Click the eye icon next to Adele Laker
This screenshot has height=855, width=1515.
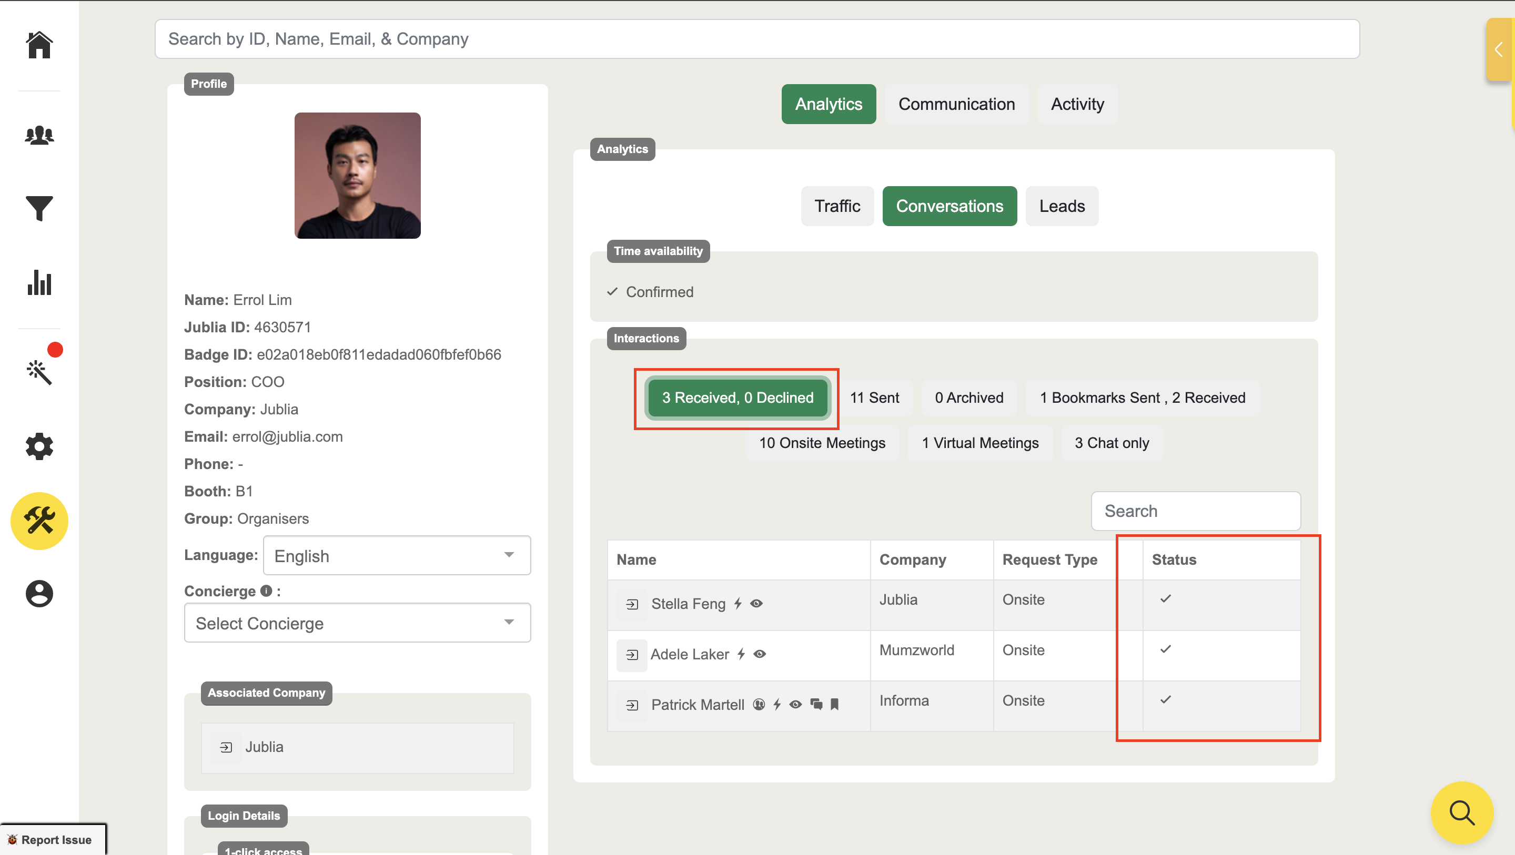760,654
